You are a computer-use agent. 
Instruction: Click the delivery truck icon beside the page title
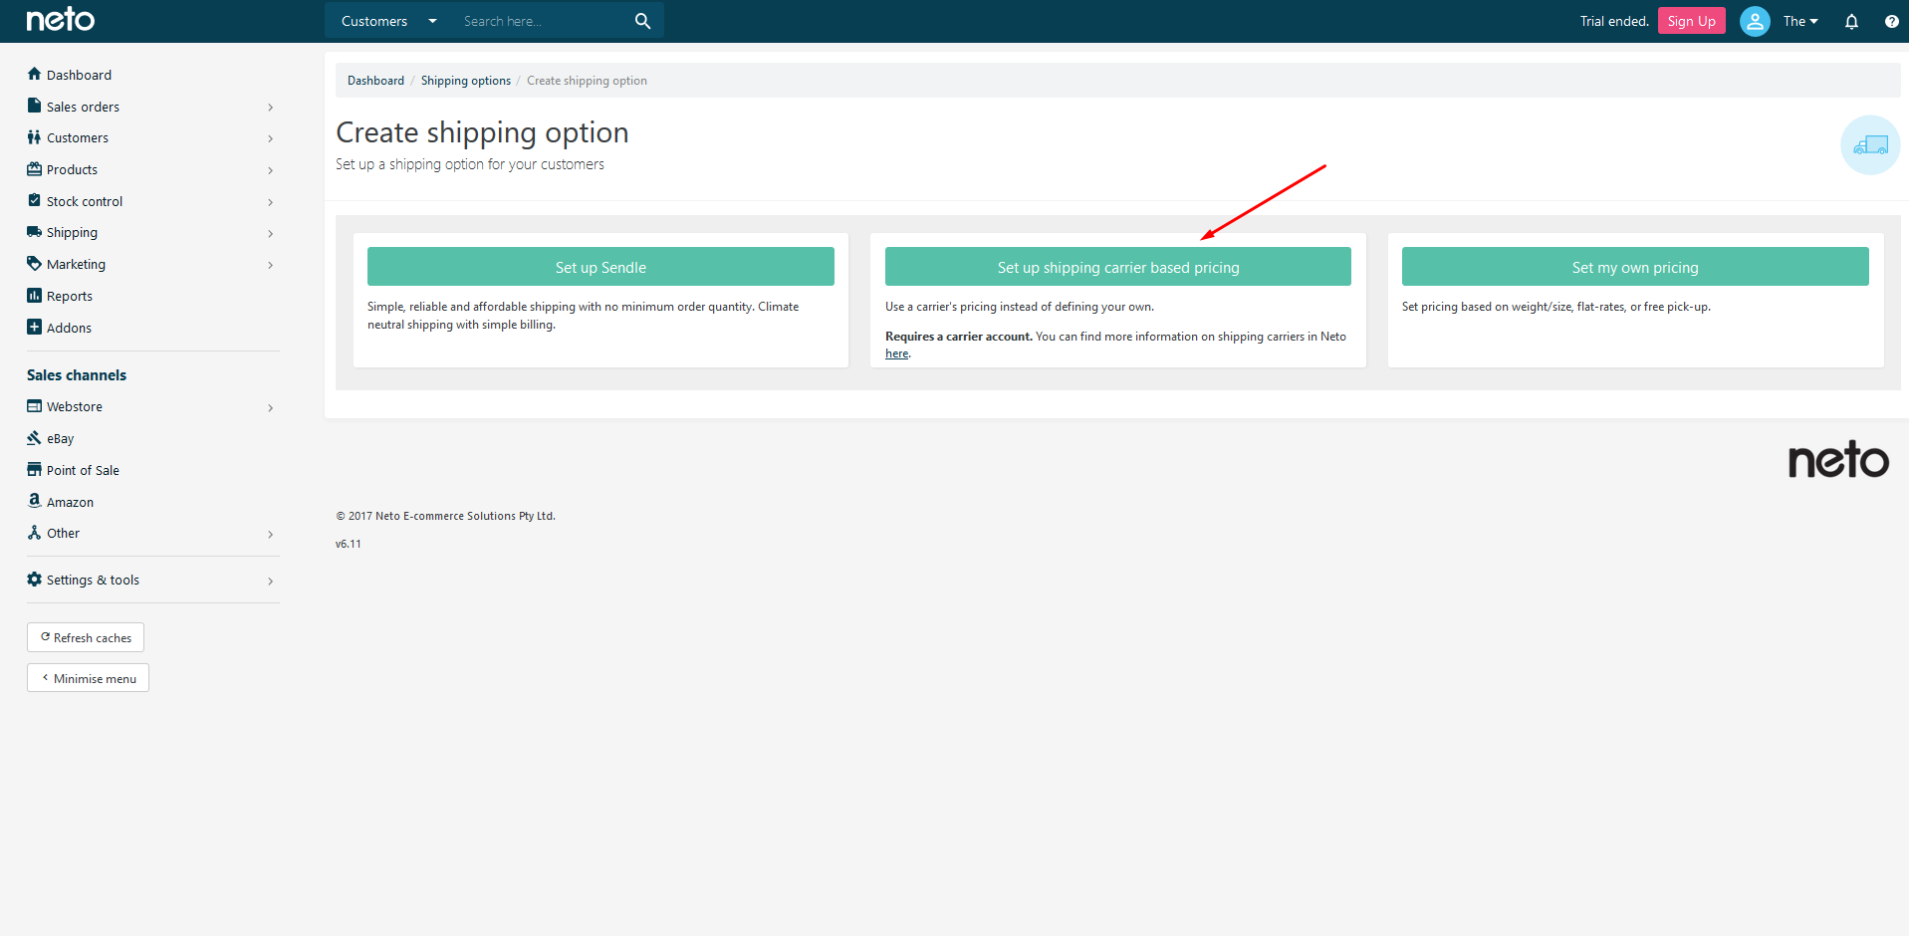coord(1870,145)
